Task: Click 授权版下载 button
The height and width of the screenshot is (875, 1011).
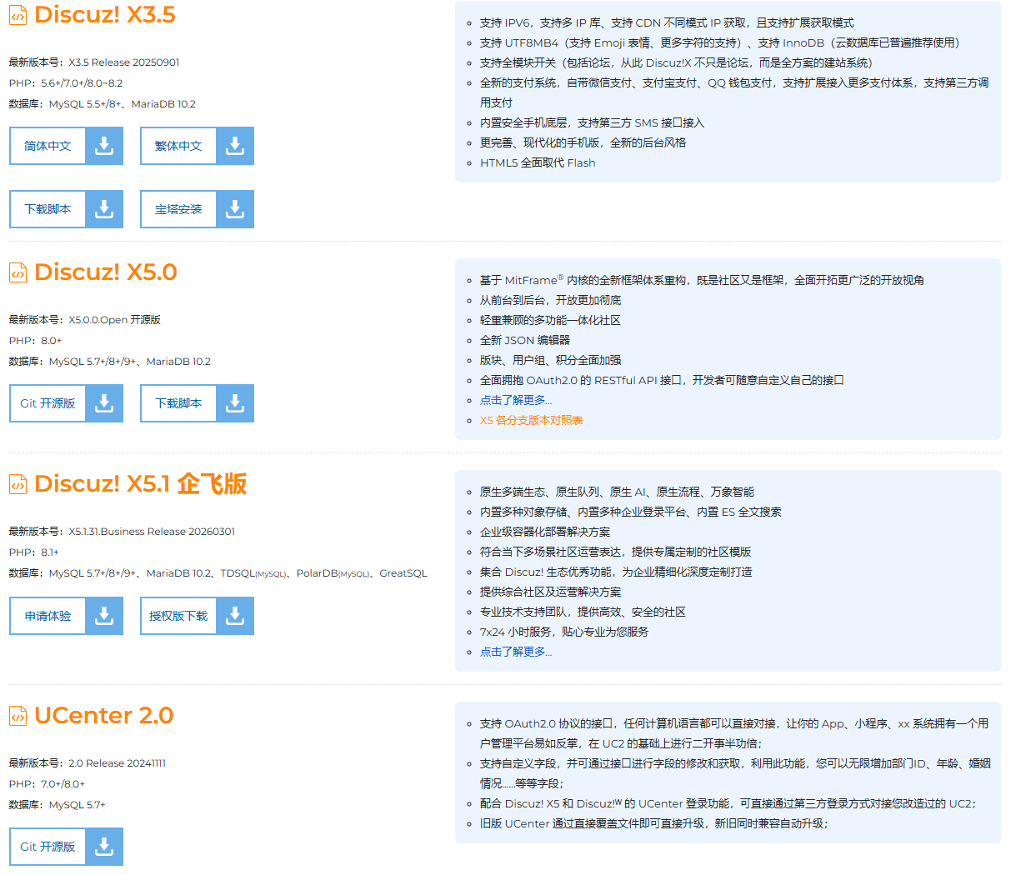Action: pyautogui.click(x=178, y=616)
